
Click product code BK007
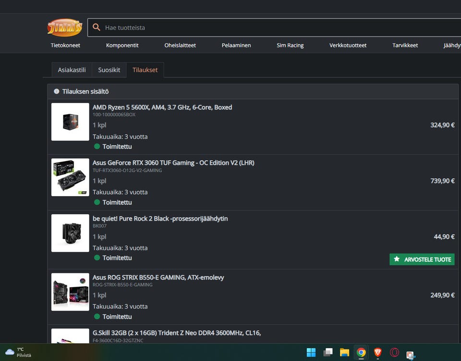(x=99, y=226)
